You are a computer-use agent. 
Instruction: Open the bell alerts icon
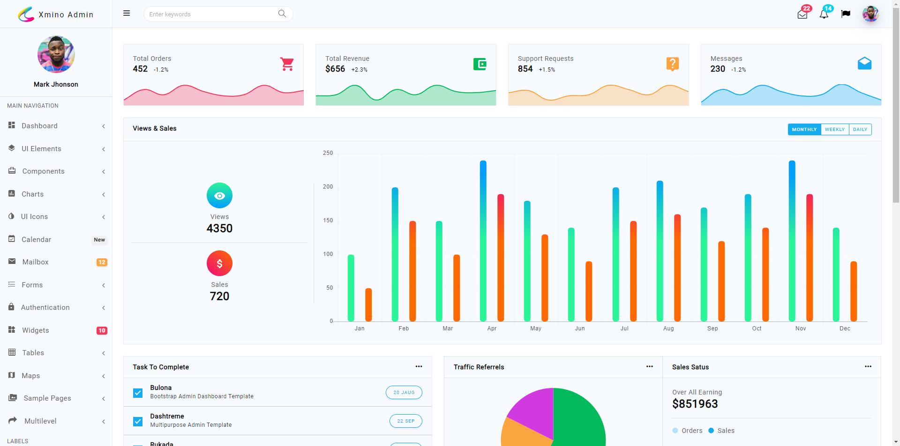[824, 14]
